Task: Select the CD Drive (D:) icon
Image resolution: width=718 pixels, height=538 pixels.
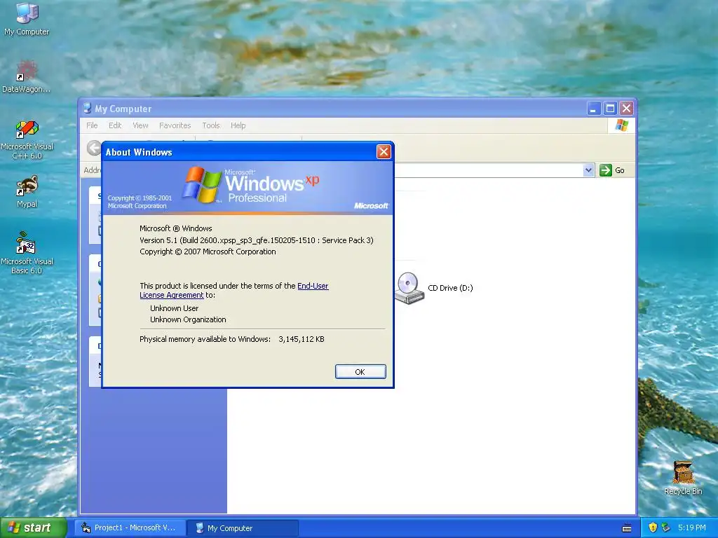Action: click(434, 288)
